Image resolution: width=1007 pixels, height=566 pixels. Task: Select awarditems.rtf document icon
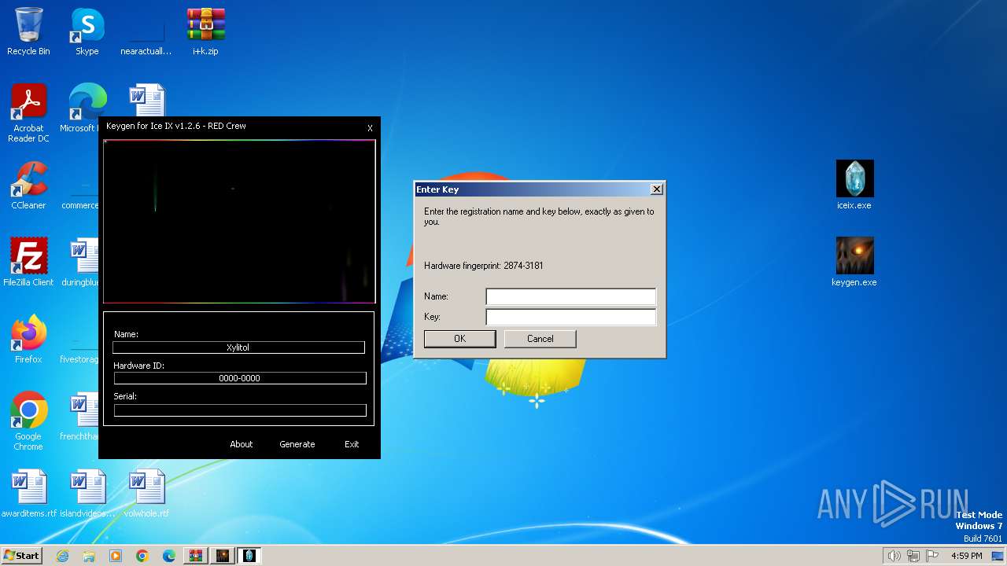(29, 494)
